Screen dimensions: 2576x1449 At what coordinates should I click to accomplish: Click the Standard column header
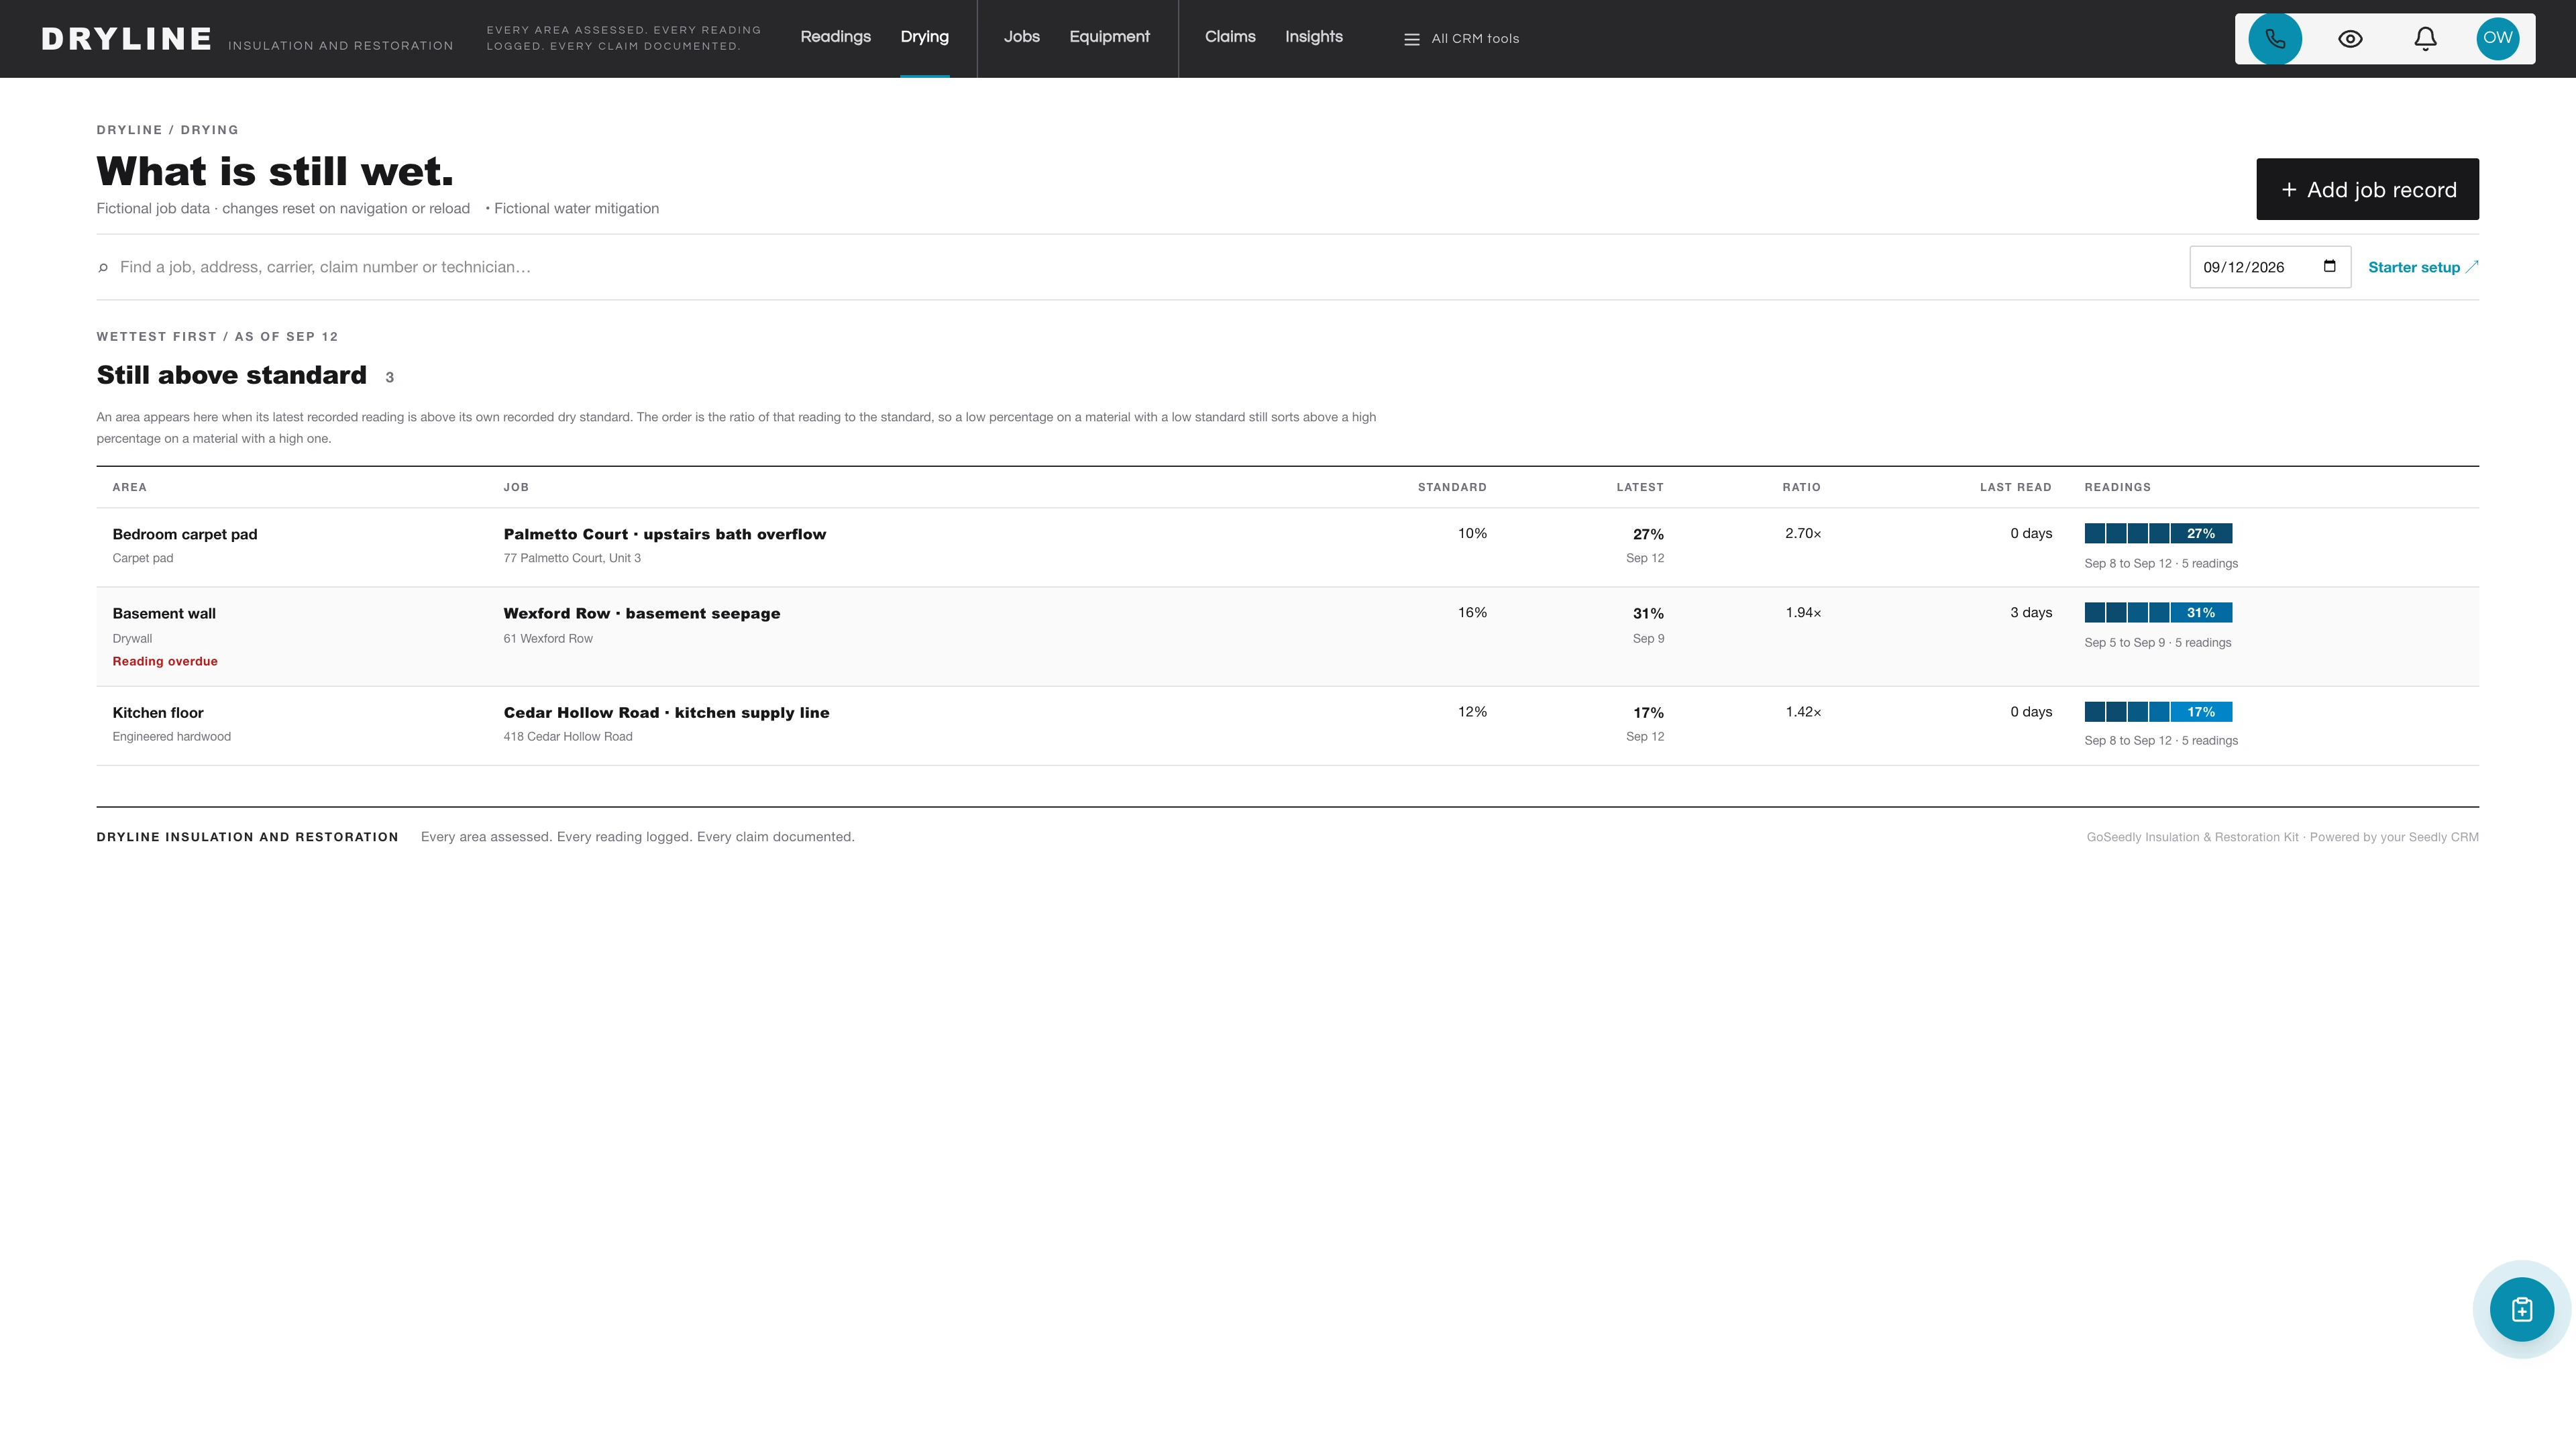tap(1451, 487)
